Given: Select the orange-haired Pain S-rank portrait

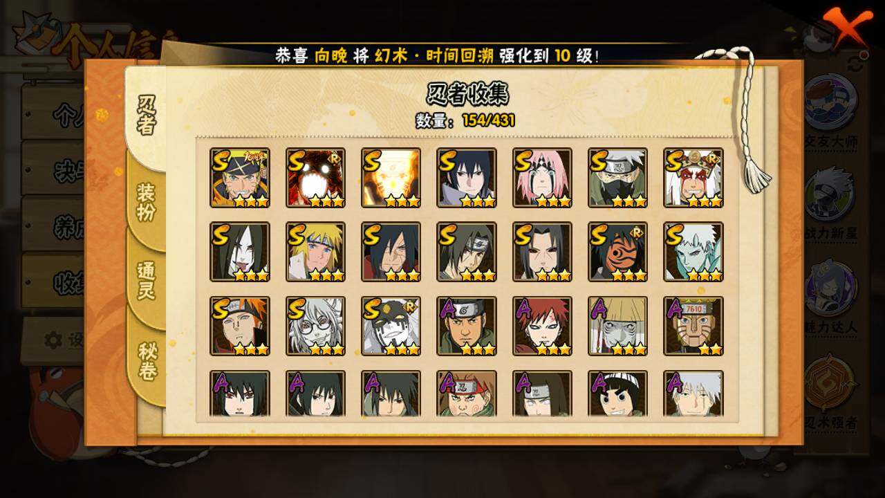Looking at the screenshot, I should pos(240,326).
